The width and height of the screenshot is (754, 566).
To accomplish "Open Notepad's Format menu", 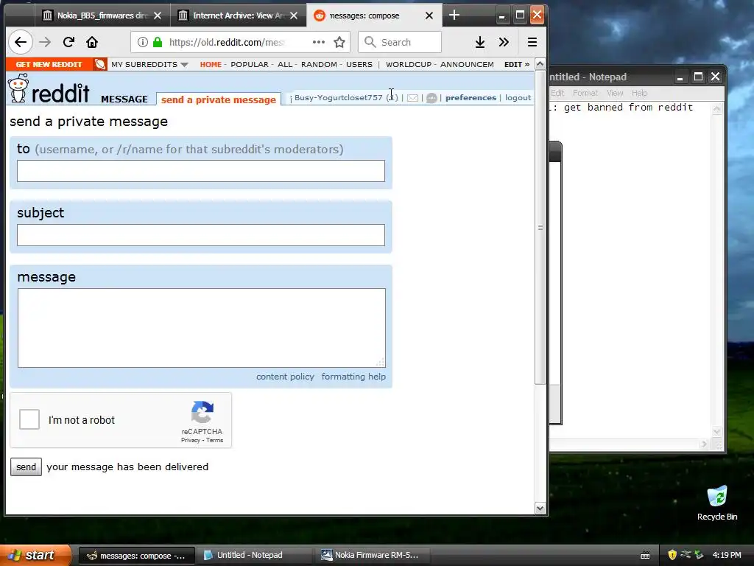I will pyautogui.click(x=585, y=93).
